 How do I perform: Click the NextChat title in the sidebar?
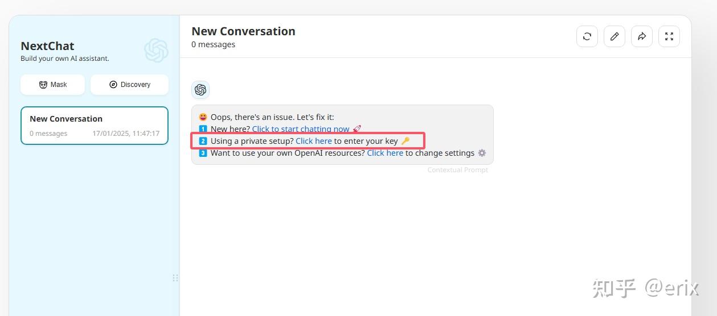pyautogui.click(x=47, y=46)
